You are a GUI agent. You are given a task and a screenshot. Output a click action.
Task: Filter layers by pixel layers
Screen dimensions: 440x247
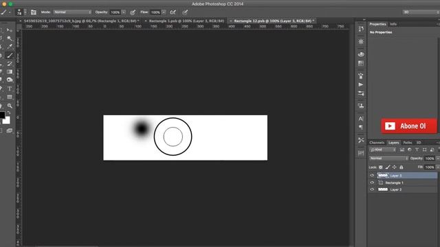point(401,150)
